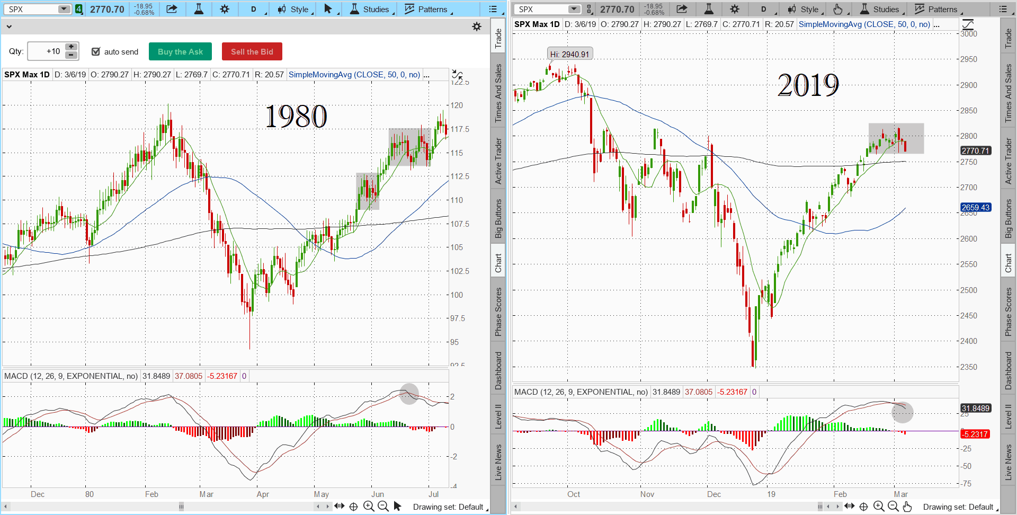Expand right chart Drawing set Default menu

point(961,507)
